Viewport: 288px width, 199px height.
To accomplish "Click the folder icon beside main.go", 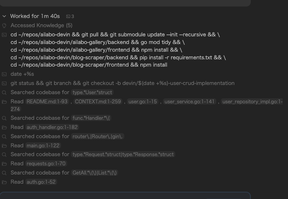I will coord(4,146).
